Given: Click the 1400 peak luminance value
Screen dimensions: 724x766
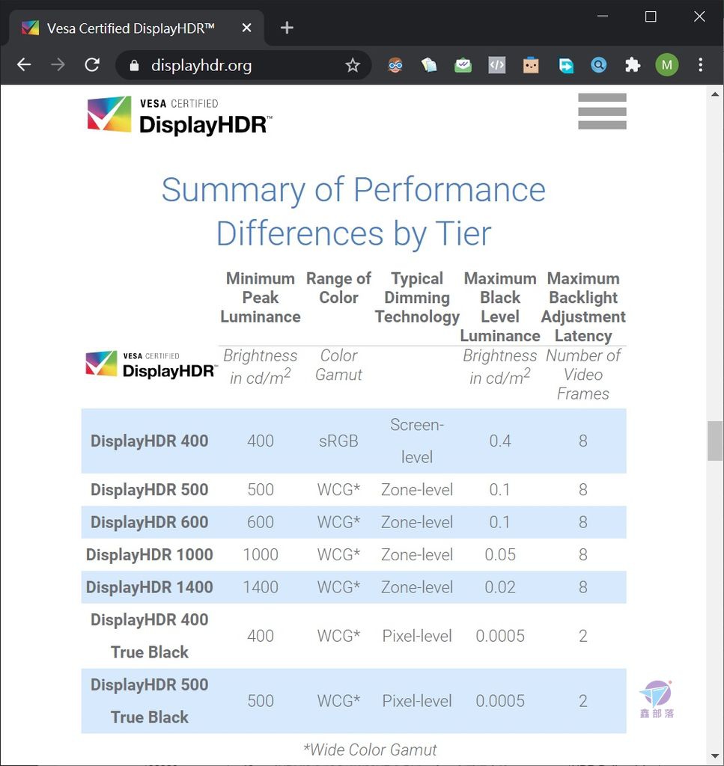Looking at the screenshot, I should (261, 586).
